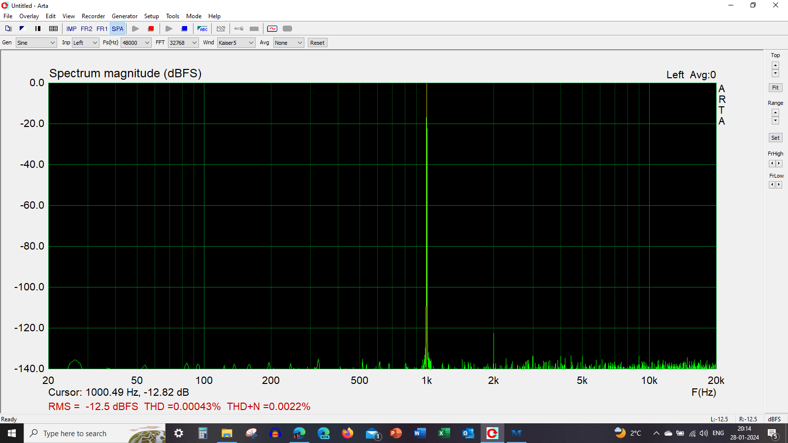Open the Help menu

(214, 16)
